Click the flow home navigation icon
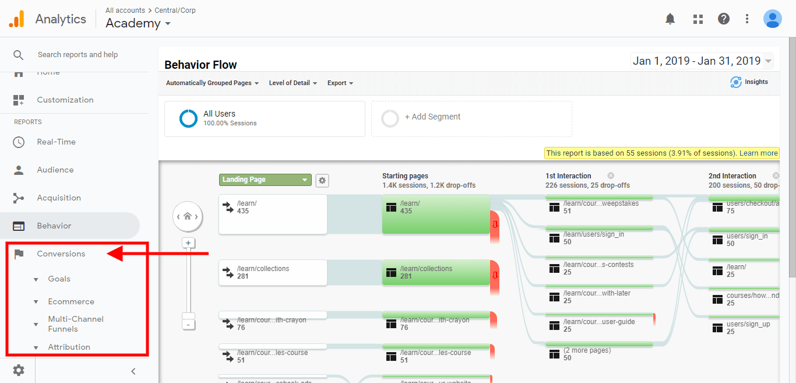Screen dimensions: 796x383 click(188, 216)
